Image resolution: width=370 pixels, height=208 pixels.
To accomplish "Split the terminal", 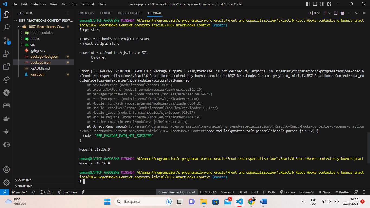I will [x=336, y=13].
